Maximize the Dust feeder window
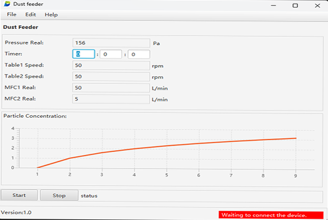The image size is (328, 220). (295, 5)
